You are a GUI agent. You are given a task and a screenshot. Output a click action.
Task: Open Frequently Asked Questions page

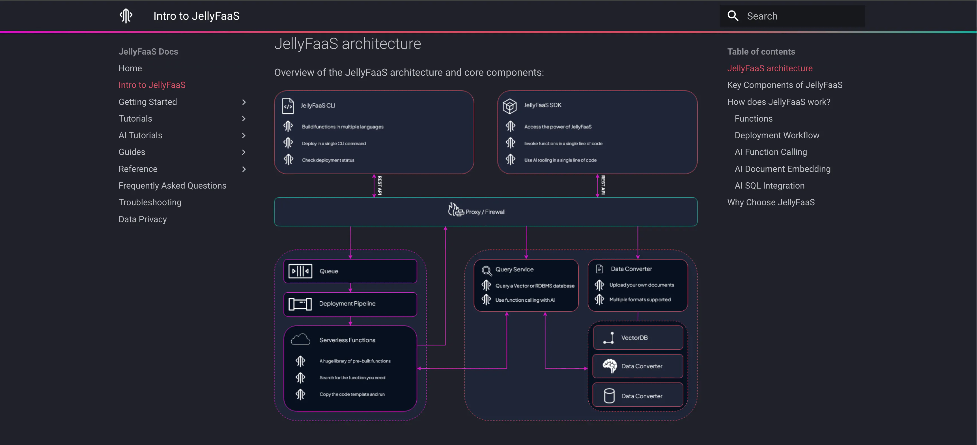click(173, 186)
